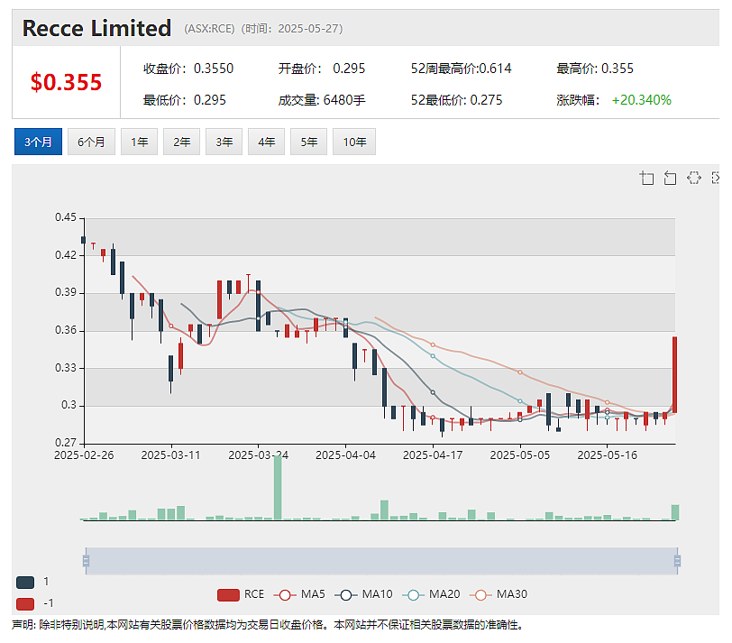The width and height of the screenshot is (732, 643).
Task: Click the left handle of data zoom slider
Action: click(86, 561)
